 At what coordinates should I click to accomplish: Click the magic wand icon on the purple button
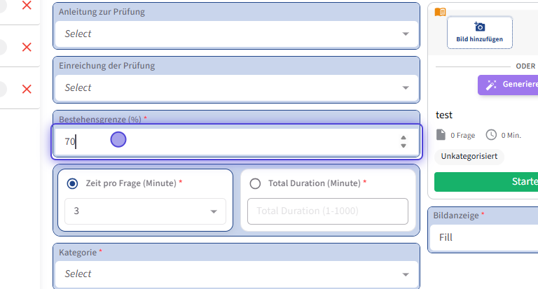(x=492, y=85)
